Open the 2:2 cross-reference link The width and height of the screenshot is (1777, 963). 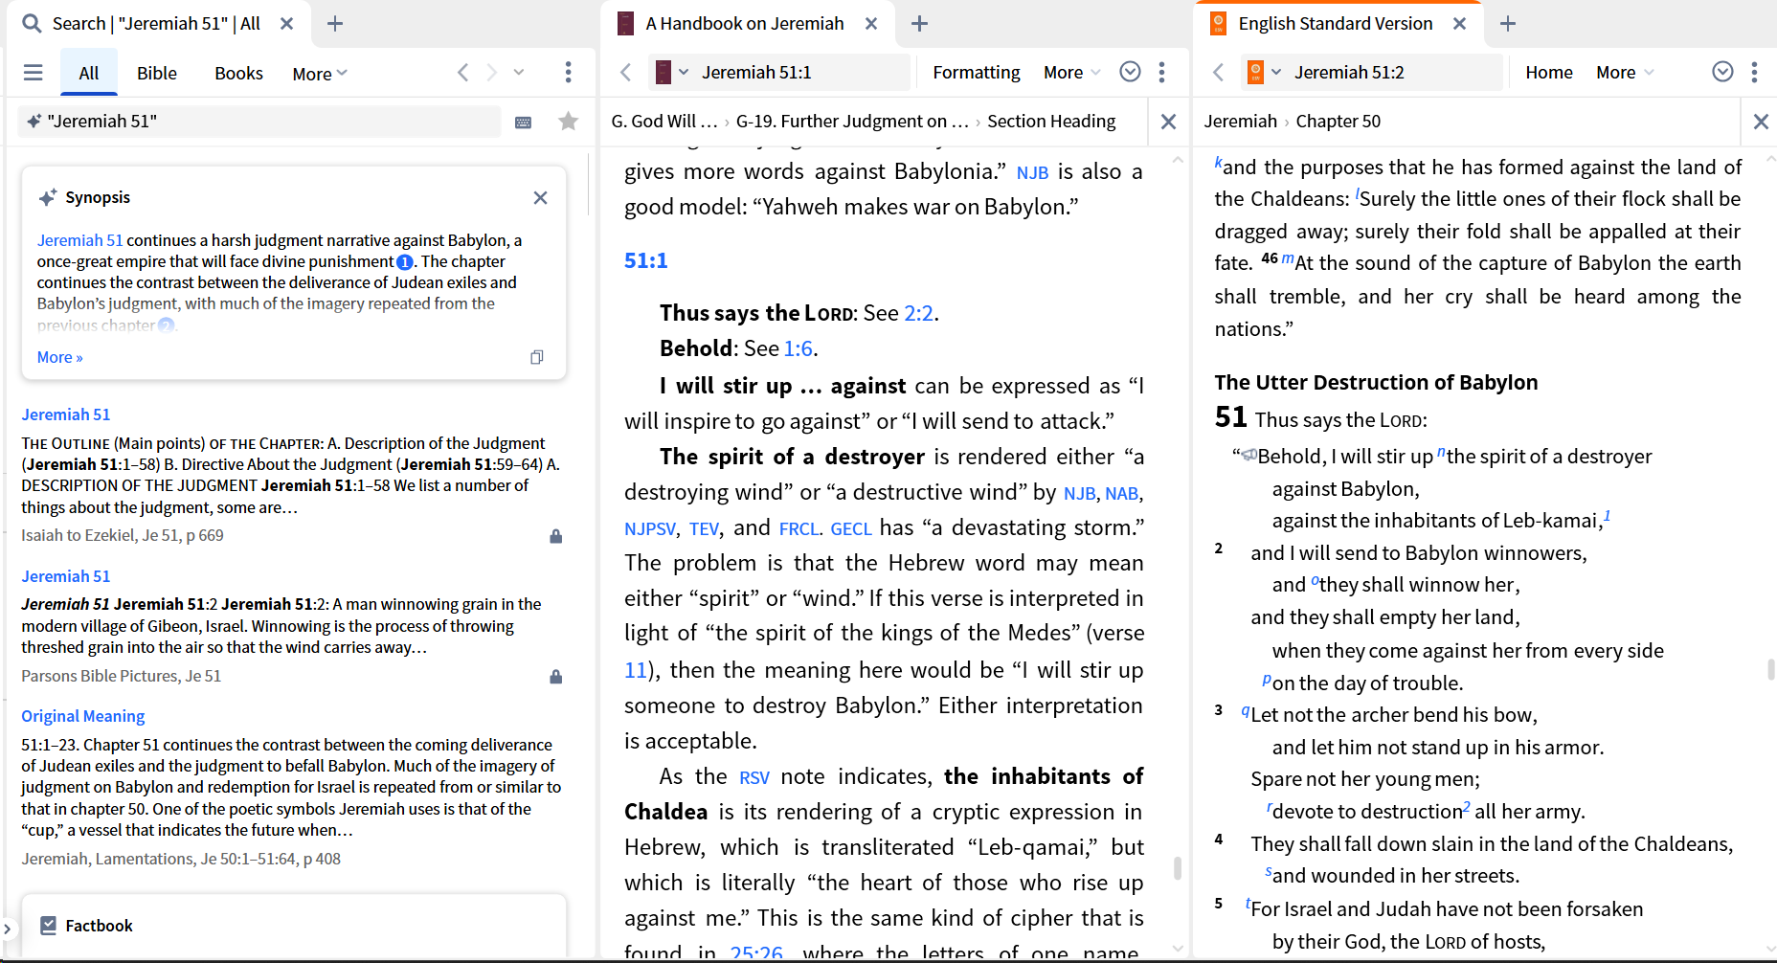click(918, 313)
